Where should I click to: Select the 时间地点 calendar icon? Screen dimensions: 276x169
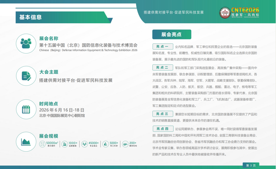[x=26, y=109]
